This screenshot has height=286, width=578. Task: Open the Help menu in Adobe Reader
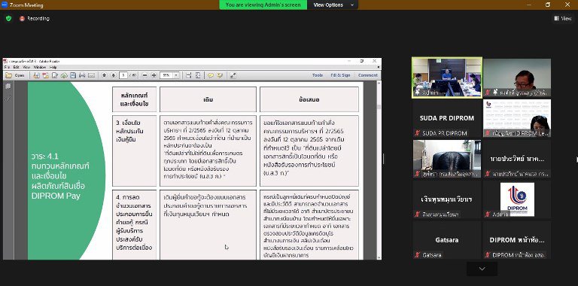(53, 68)
